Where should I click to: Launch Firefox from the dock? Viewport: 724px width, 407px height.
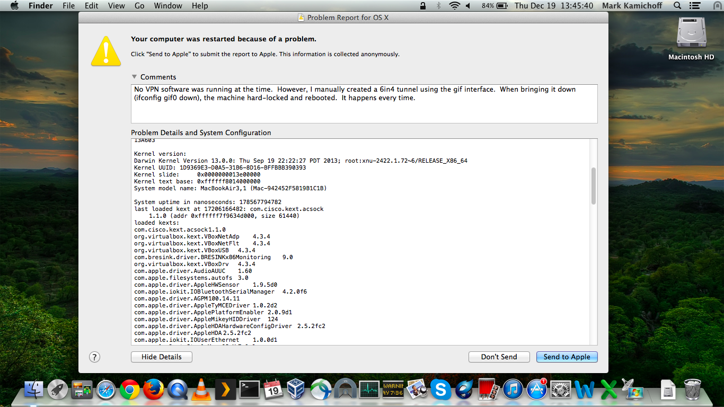point(154,390)
